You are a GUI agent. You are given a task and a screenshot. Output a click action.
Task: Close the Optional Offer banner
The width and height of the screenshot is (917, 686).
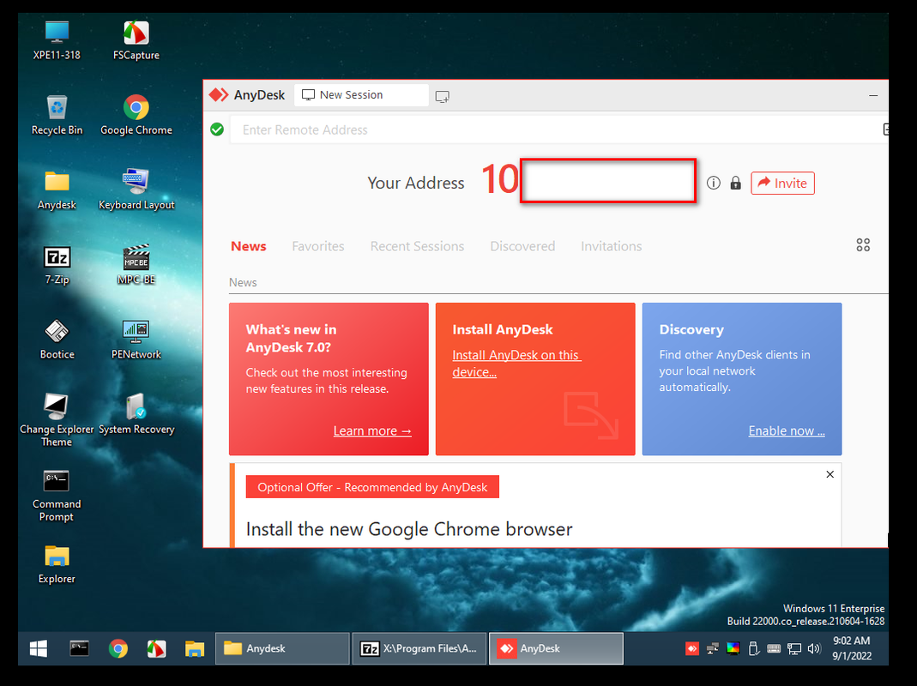point(830,474)
